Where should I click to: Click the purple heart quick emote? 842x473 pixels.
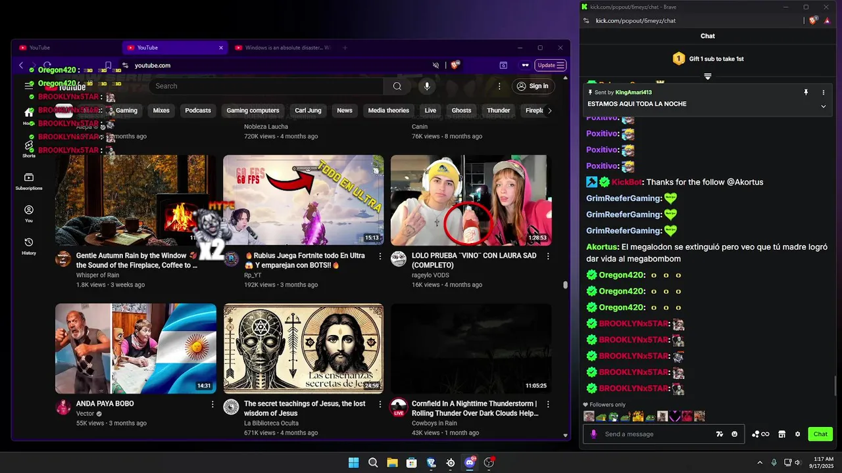pos(676,417)
